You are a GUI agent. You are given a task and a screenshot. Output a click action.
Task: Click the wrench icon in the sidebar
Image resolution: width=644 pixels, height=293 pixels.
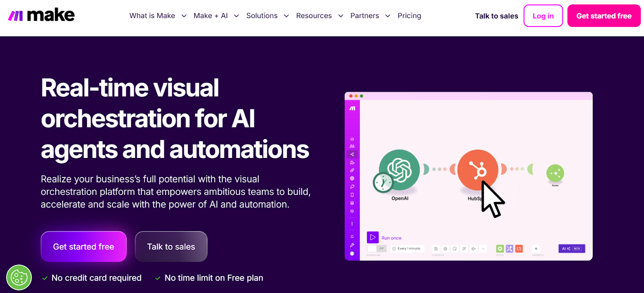(x=352, y=245)
